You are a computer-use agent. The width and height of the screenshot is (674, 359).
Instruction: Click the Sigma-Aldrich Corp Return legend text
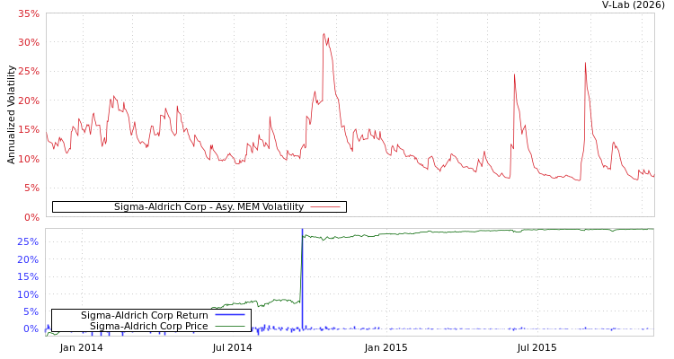click(x=144, y=315)
